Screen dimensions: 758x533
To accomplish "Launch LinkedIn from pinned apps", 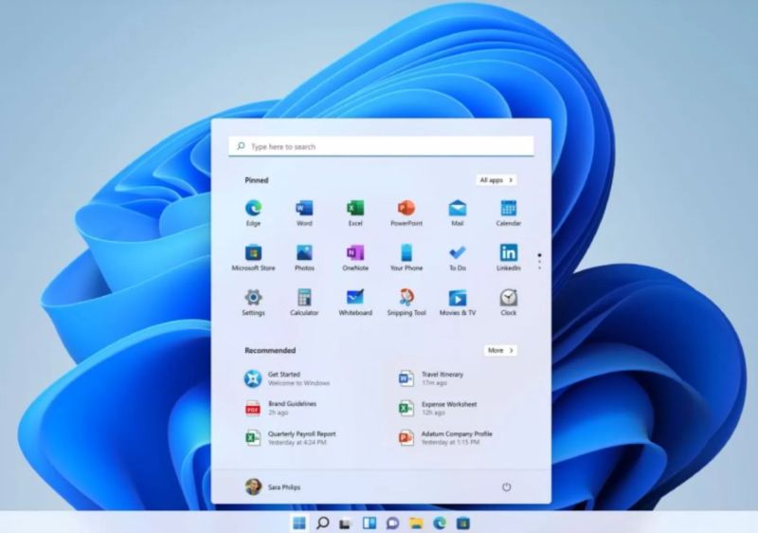I will (x=509, y=253).
